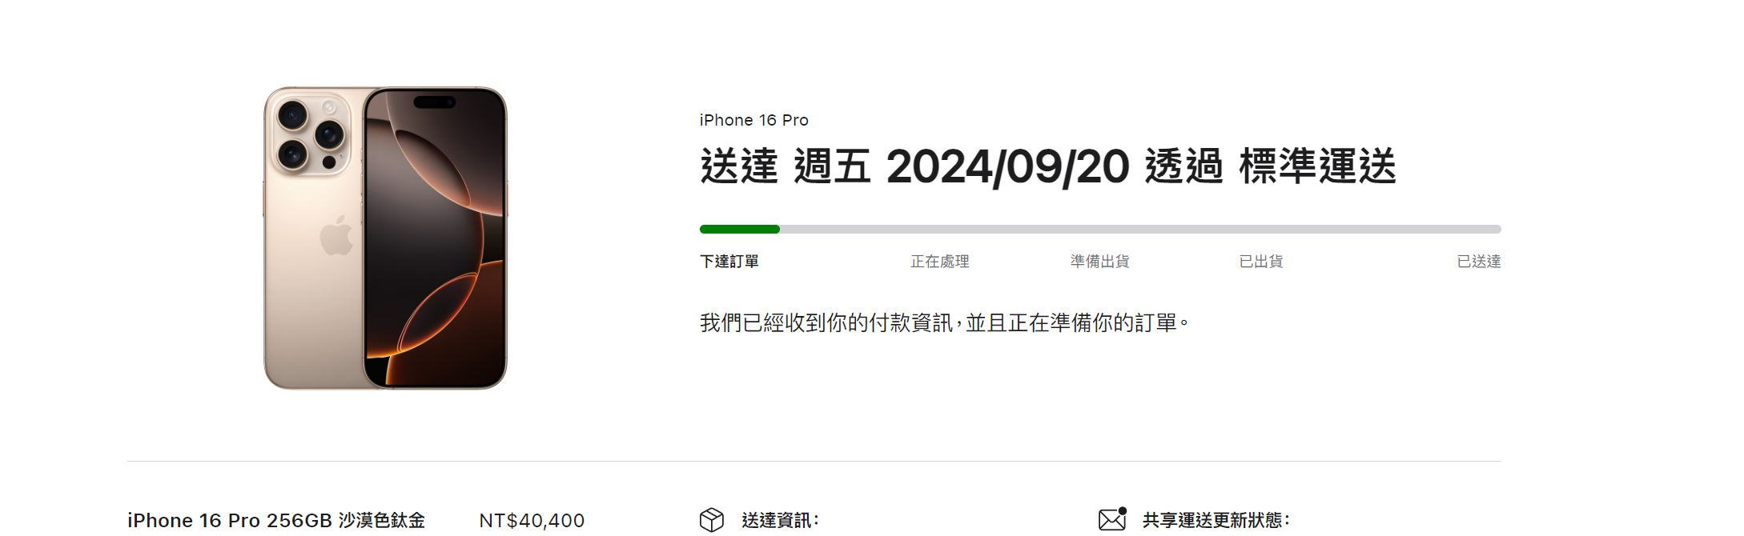This screenshot has width=1744, height=536.
Task: Select the 準備出貨 progress step label
Action: pos(1099,262)
